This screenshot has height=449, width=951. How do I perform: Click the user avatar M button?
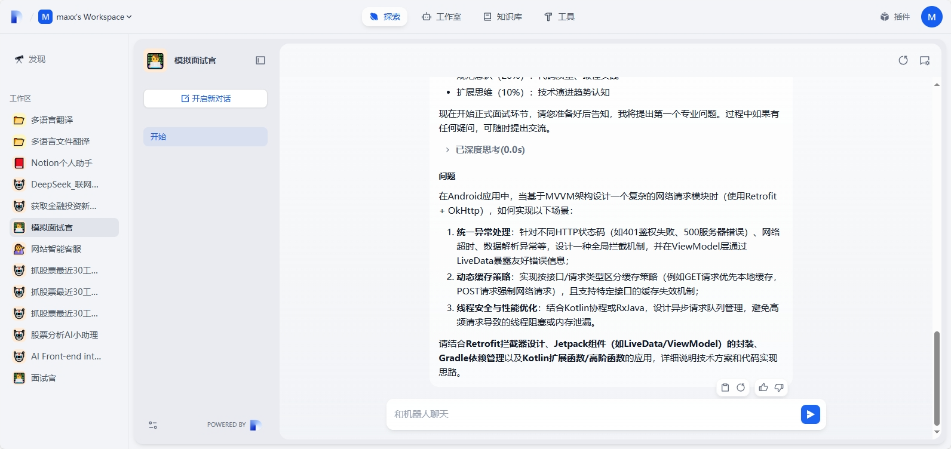pyautogui.click(x=932, y=17)
